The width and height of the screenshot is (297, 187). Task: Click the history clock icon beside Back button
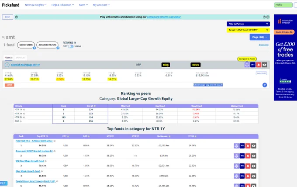point(17,17)
